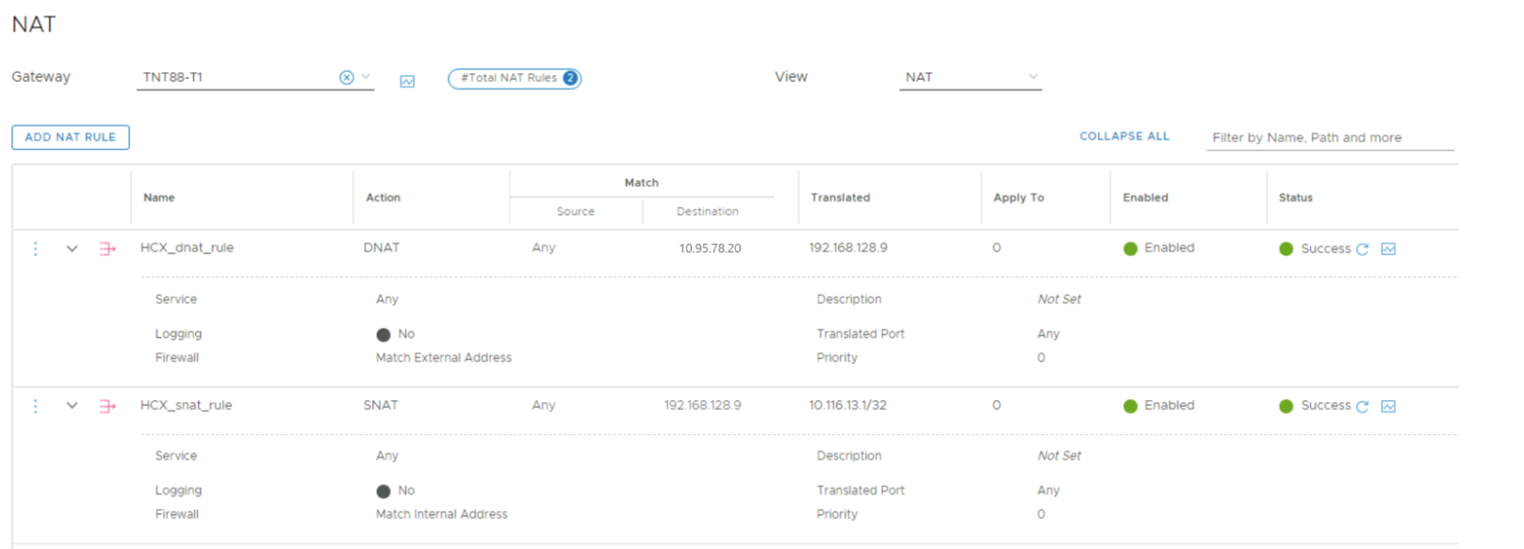The image size is (1524, 549).
Task: Refresh status of HCX_dnat_rule
Action: (x=1362, y=250)
